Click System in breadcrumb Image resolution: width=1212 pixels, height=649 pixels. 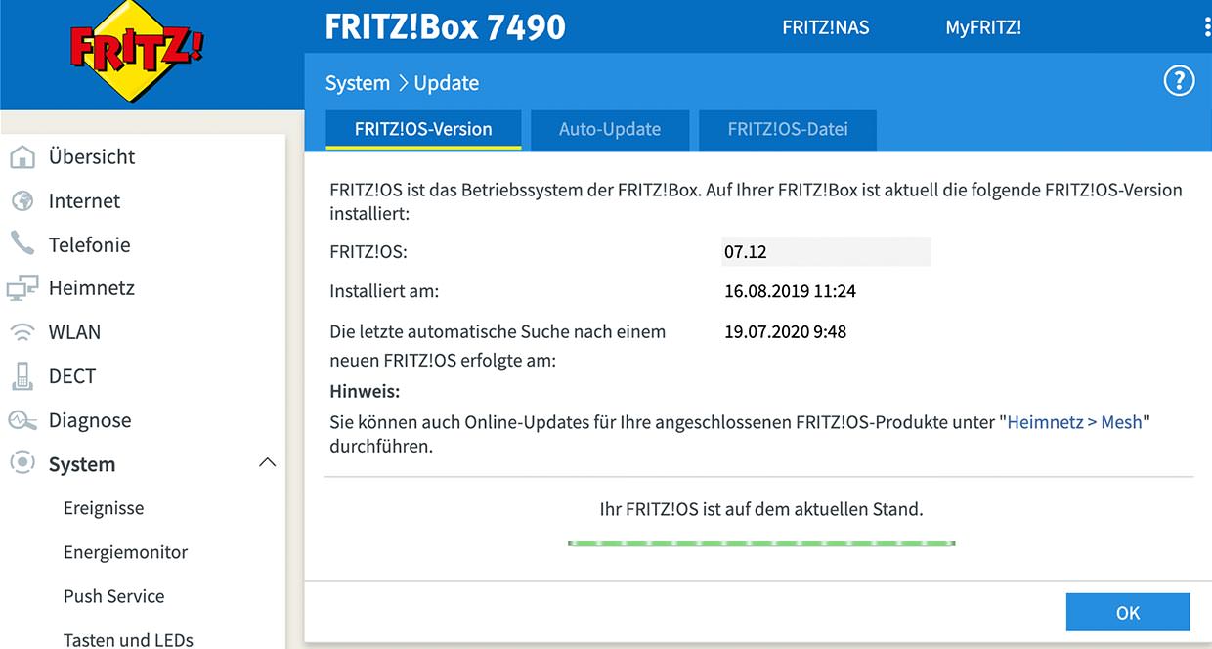click(x=358, y=83)
